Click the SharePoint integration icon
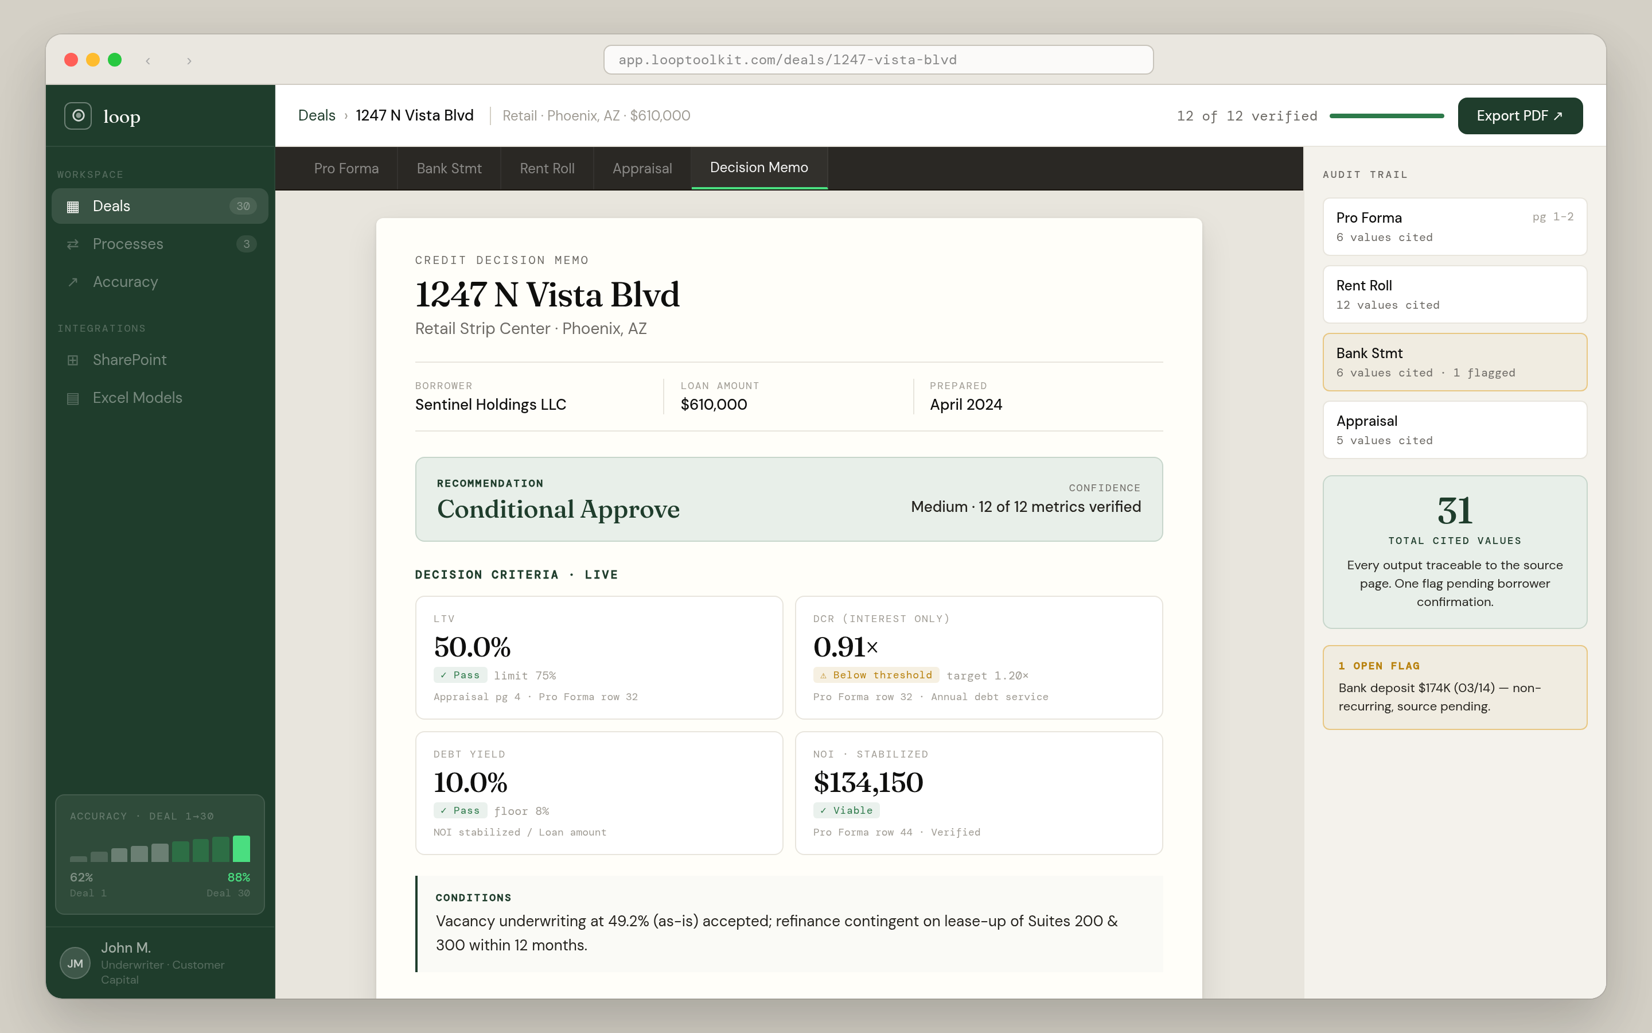1652x1033 pixels. point(73,360)
